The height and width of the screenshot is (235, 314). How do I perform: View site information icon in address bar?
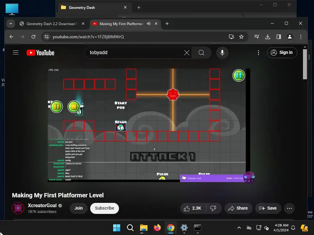[47, 37]
